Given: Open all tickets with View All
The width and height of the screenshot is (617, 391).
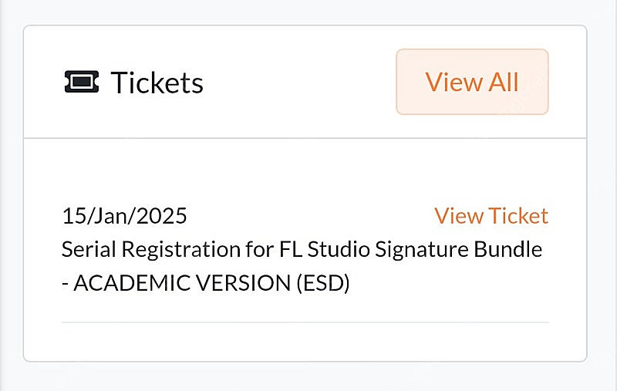Looking at the screenshot, I should click(x=472, y=82).
